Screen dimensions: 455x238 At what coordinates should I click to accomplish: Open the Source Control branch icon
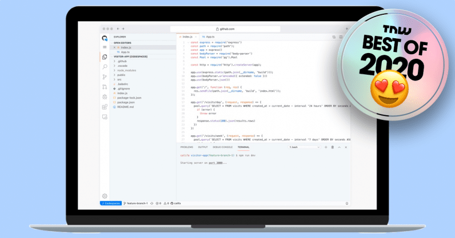pyautogui.click(x=105, y=77)
